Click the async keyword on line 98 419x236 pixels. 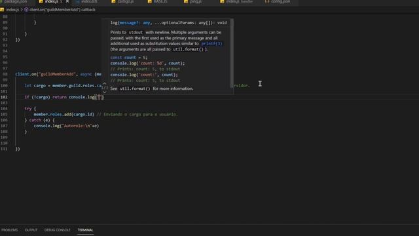86,74
